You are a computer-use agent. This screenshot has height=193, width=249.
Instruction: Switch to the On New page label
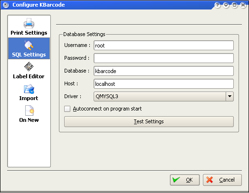pos(29,120)
